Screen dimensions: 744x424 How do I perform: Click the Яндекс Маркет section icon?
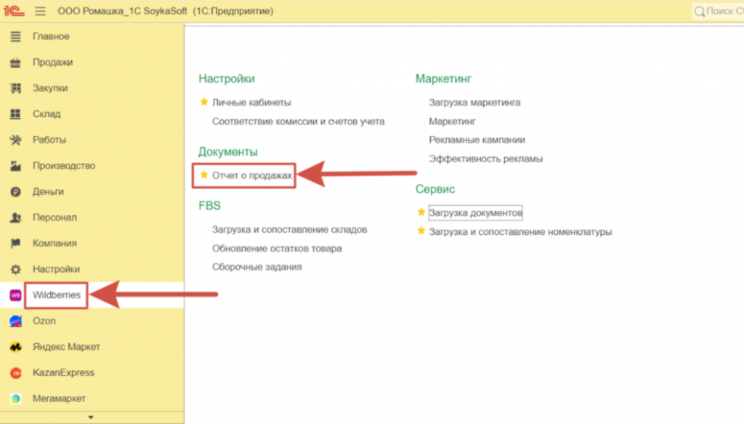[x=15, y=347]
